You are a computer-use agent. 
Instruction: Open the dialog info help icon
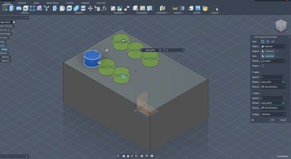(x=252, y=120)
